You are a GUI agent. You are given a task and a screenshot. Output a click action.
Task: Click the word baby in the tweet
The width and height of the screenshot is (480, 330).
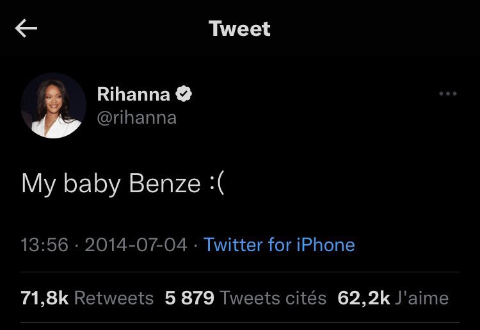click(92, 185)
